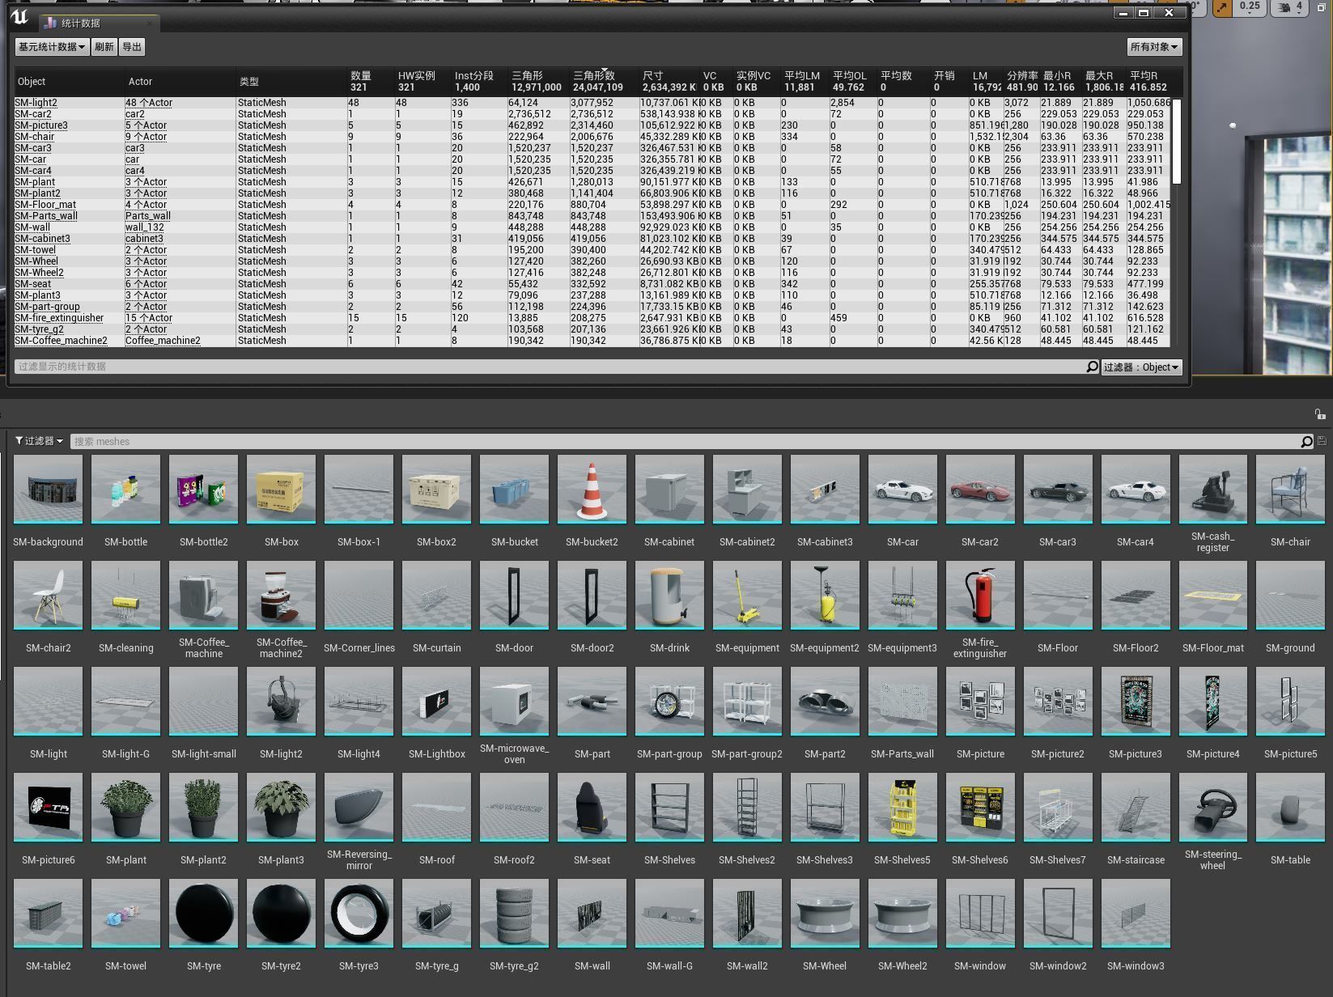This screenshot has height=997, width=1333.
Task: Click the 导出 export button
Action: [132, 47]
